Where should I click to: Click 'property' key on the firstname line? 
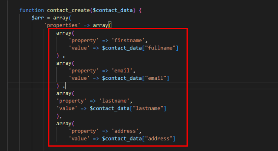pos(84,40)
